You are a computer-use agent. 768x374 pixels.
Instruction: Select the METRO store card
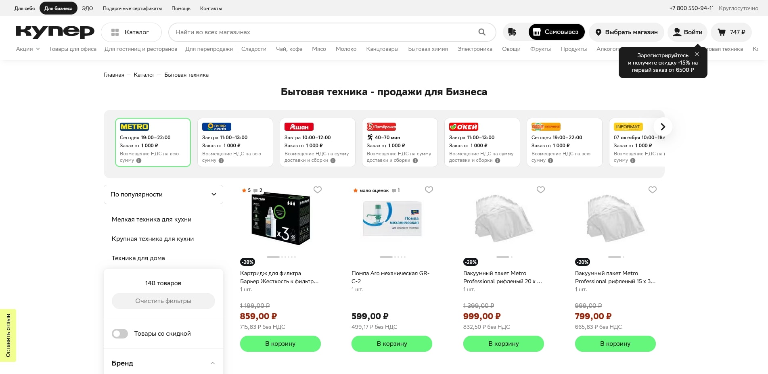click(x=153, y=142)
